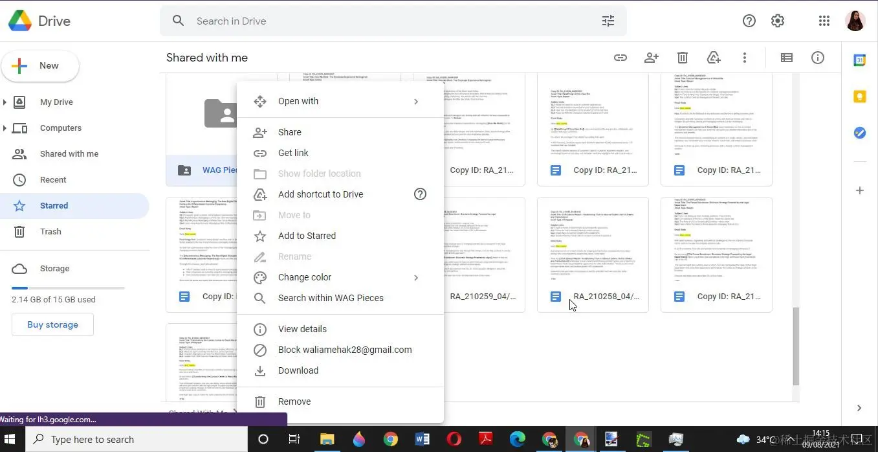The height and width of the screenshot is (452, 878).
Task: Open Microsoft Edge from the taskbar
Action: 517,439
